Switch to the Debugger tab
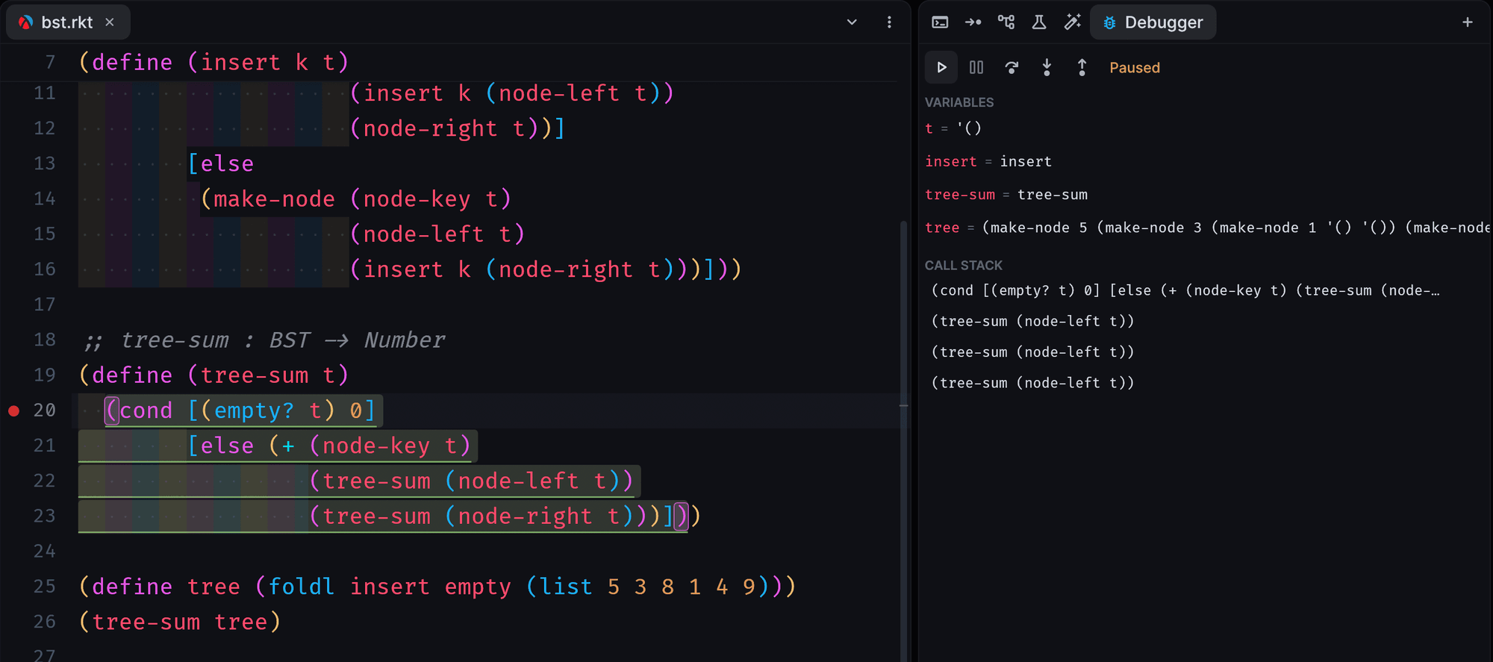The image size is (1493, 662). (x=1153, y=22)
